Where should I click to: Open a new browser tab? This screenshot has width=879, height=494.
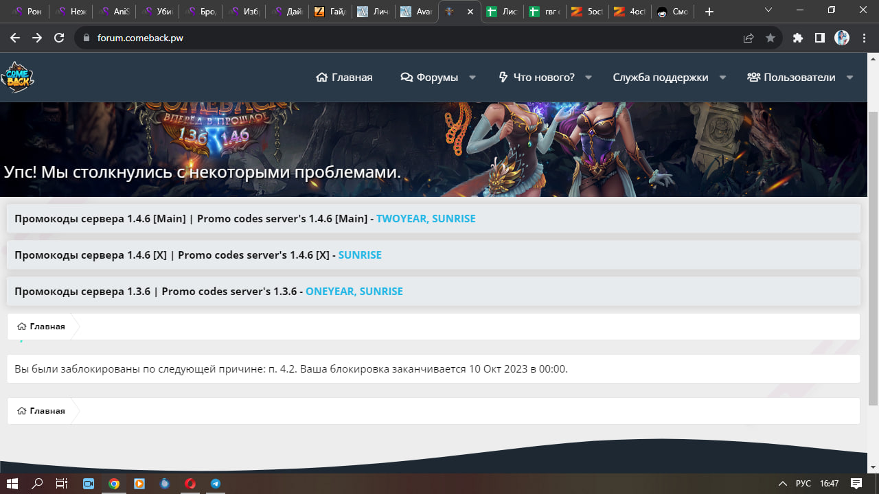coord(709,12)
